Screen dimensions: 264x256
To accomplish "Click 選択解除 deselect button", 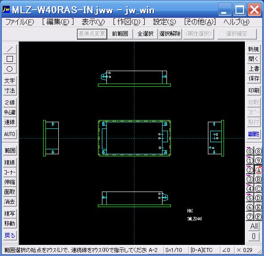I will (x=170, y=34).
